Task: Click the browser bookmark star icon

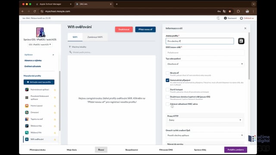Action: coord(230,11)
